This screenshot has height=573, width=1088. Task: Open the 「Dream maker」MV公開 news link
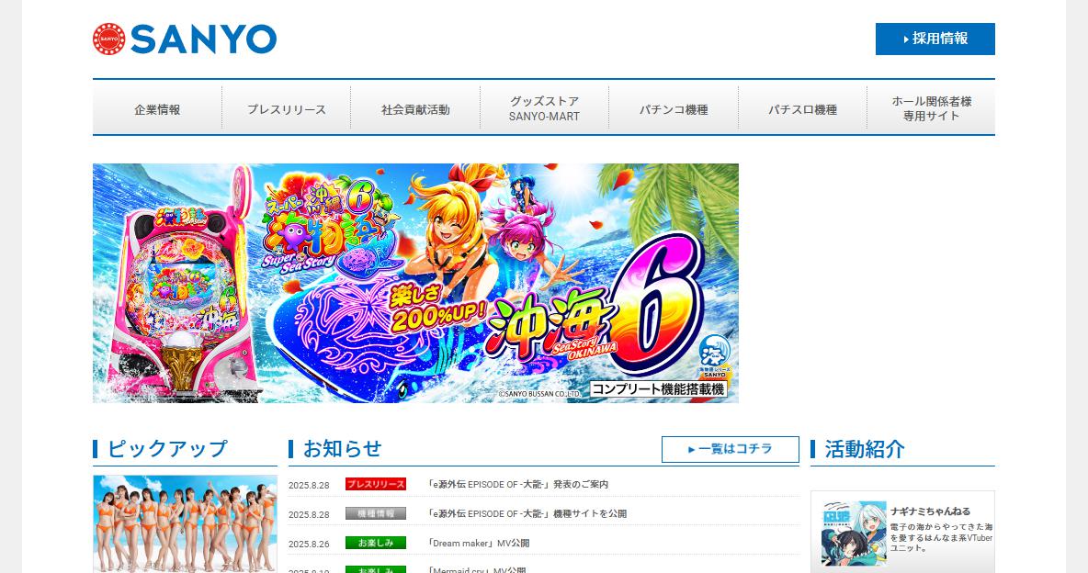(478, 544)
